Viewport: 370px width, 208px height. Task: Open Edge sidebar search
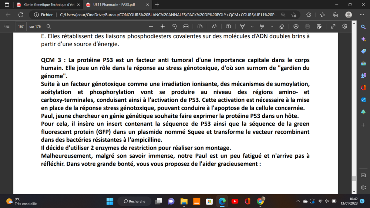click(x=363, y=27)
